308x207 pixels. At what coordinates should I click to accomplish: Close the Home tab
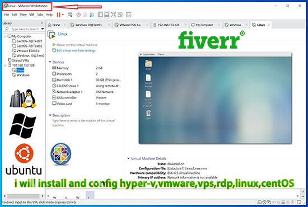(65, 25)
